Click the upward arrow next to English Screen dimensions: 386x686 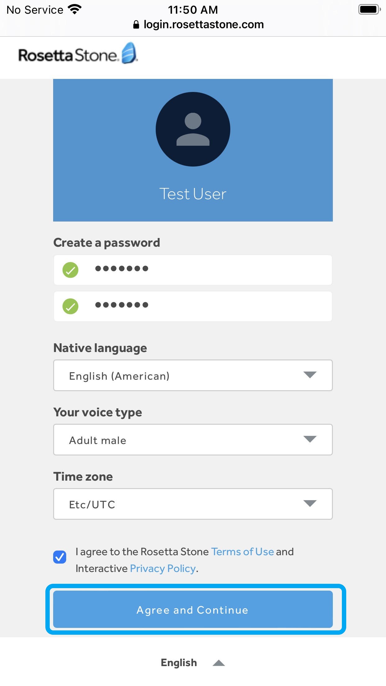pos(219,662)
